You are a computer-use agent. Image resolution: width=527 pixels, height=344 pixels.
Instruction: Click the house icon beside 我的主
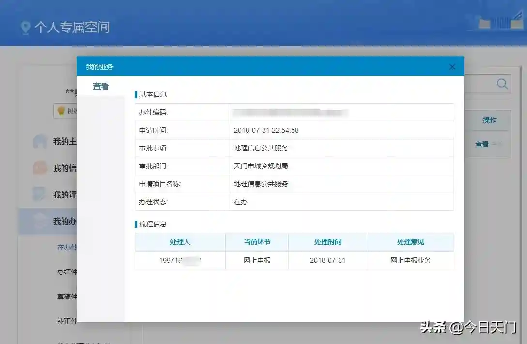[x=40, y=141]
